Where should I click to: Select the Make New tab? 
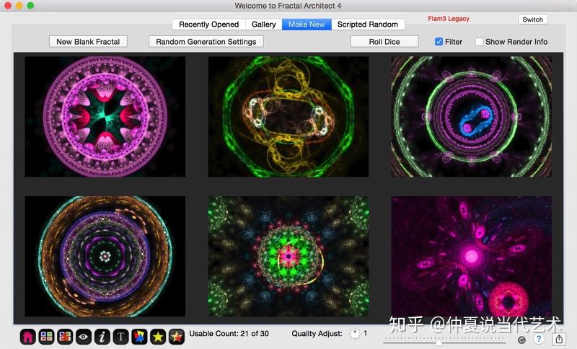[x=307, y=25]
